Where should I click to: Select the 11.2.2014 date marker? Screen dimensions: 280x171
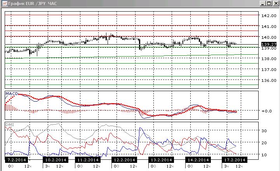pos(88,160)
